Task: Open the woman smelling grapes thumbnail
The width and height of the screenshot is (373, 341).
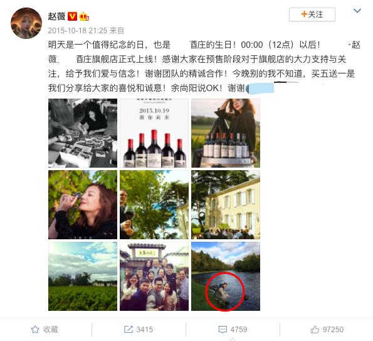Action: 83,205
